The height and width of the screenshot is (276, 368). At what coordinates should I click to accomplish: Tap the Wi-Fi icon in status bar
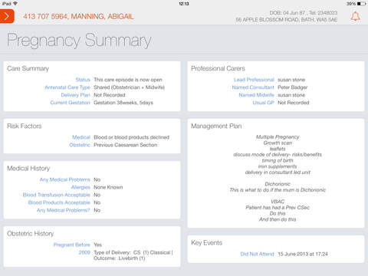point(15,3)
